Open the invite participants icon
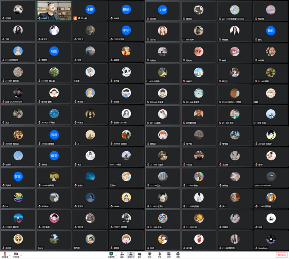This screenshot has width=289, height=259. 122,254
